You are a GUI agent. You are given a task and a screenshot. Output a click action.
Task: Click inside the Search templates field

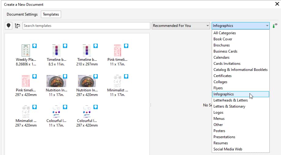[86, 26]
